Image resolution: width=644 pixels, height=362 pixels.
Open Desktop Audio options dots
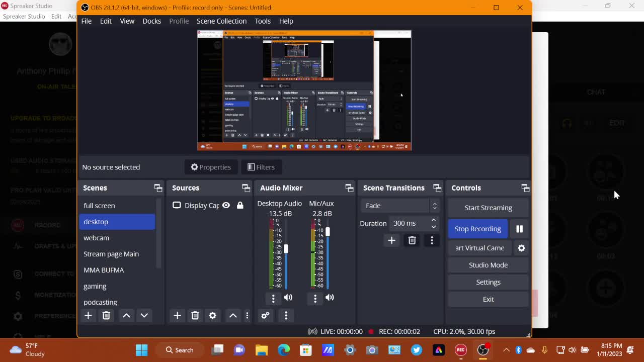pos(273,298)
